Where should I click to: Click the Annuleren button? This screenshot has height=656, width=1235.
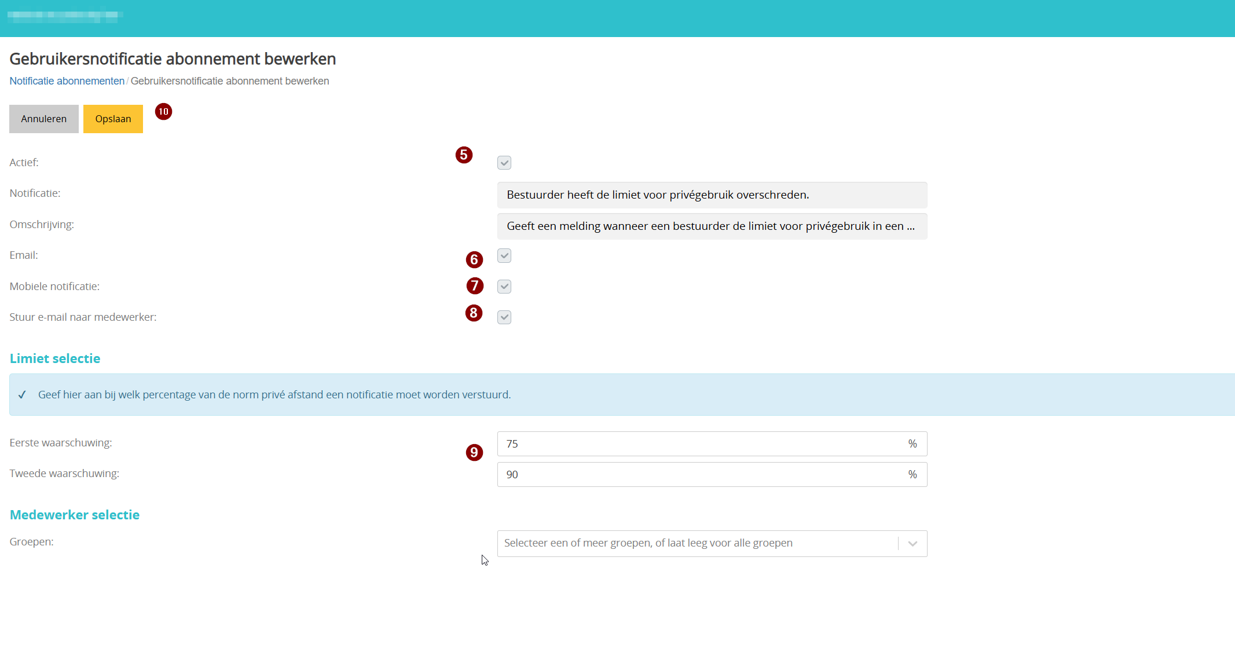click(44, 119)
